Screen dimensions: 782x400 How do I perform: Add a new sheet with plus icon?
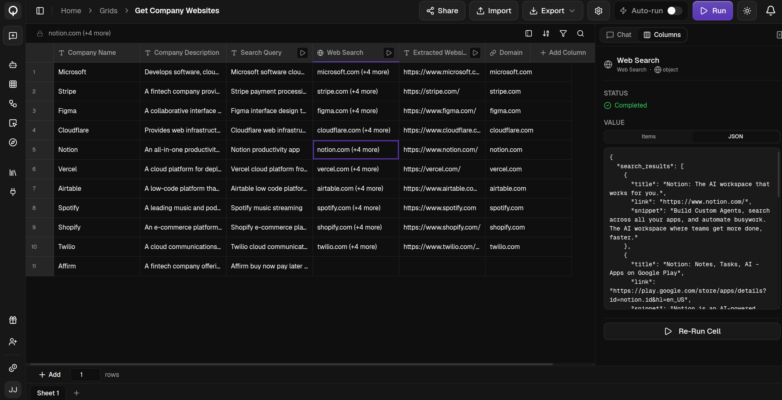76,393
